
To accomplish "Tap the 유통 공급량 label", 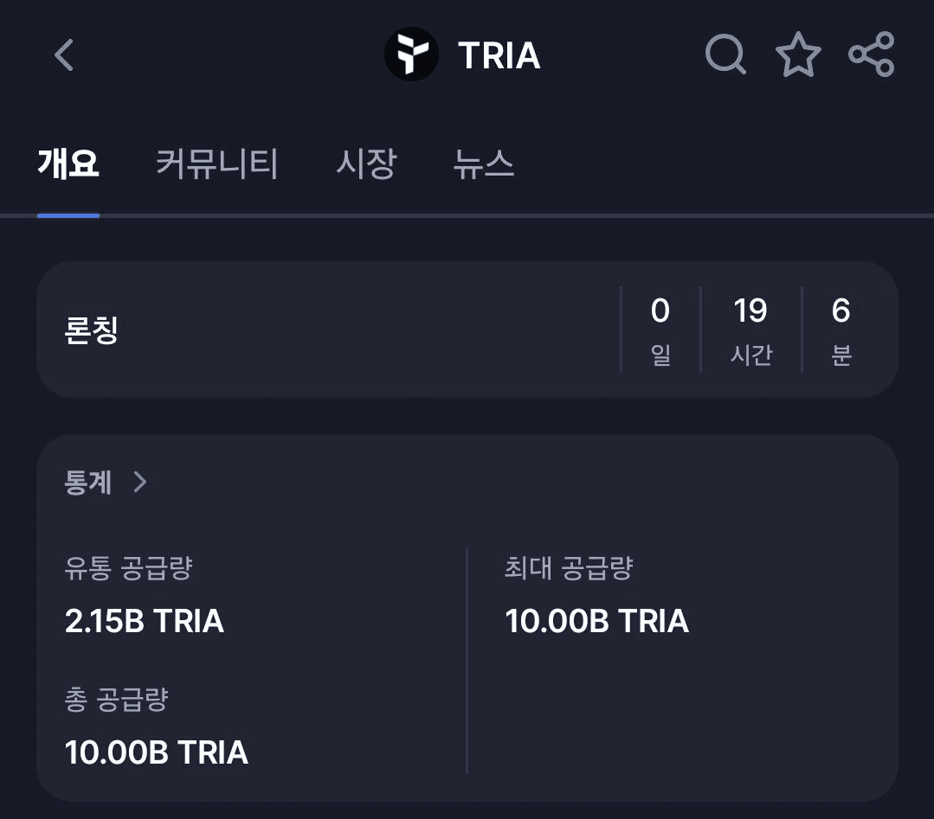I will pos(128,568).
